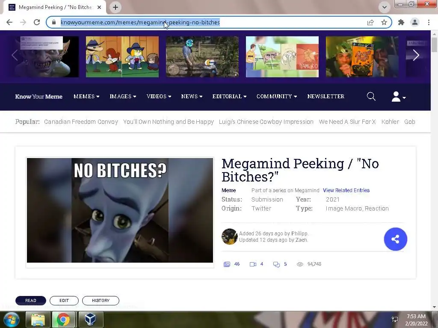Viewport: 438px width, 328px height.
Task: Click the Megamind No Bitches meme image
Action: pos(120,210)
